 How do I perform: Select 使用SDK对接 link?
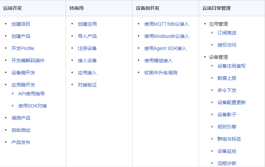pyautogui.click(x=32, y=106)
